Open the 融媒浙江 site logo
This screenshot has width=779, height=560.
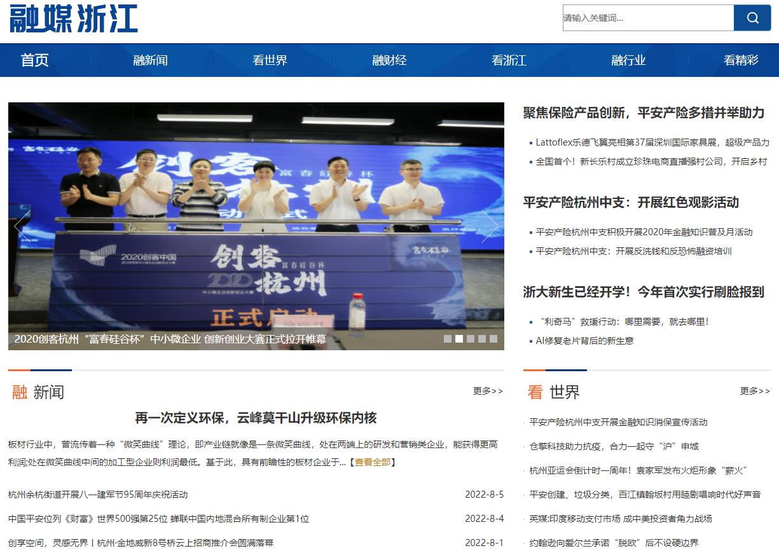(x=74, y=18)
